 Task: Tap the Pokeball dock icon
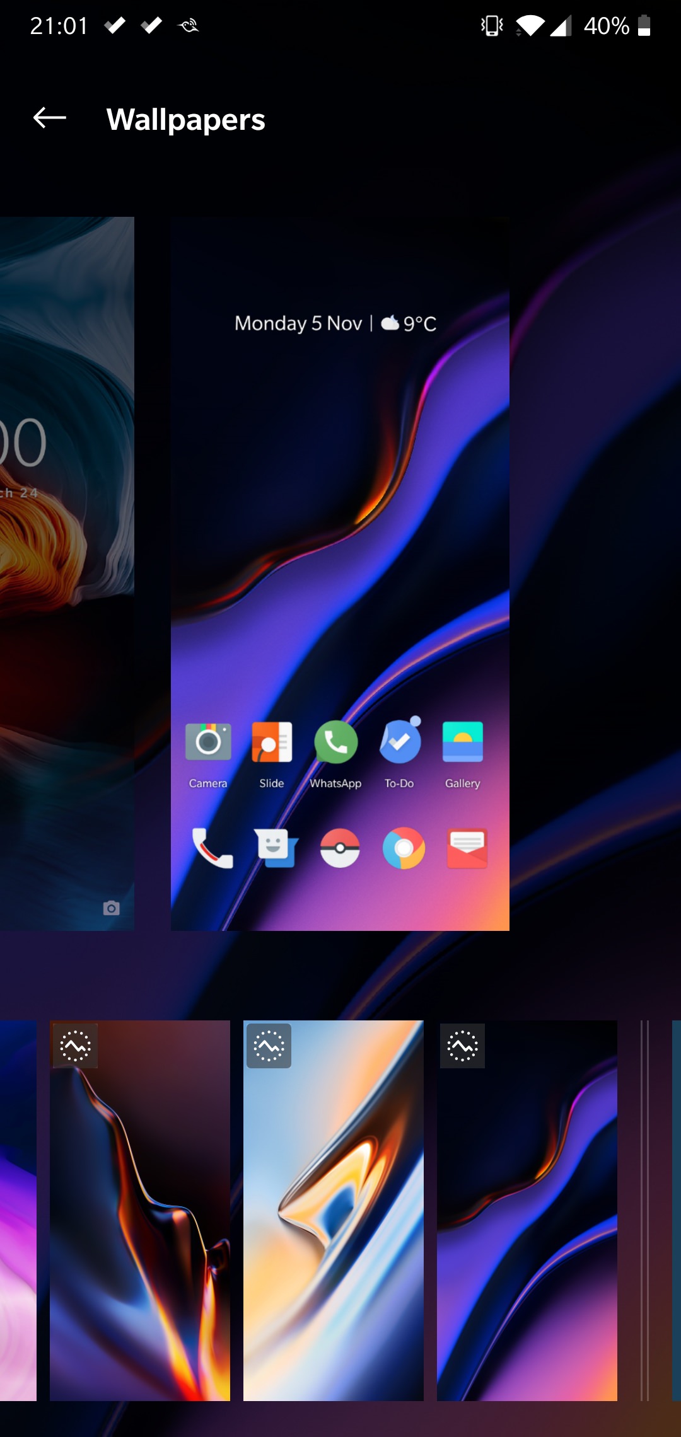pos(340,848)
